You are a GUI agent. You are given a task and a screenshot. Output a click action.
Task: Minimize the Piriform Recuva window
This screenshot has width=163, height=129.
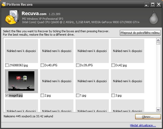[146, 4]
